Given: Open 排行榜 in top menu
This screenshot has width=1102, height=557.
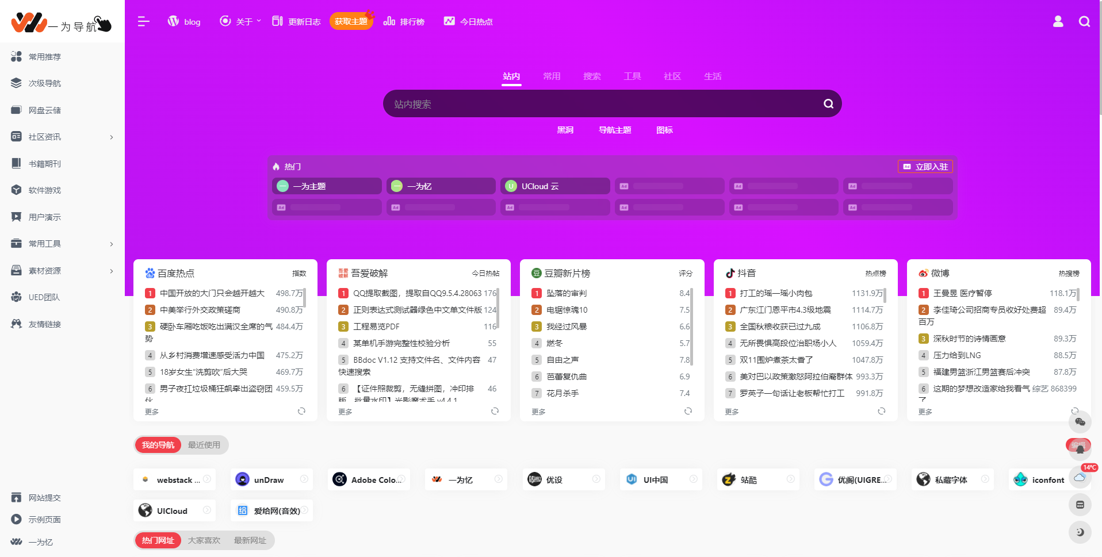Looking at the screenshot, I should pos(404,22).
